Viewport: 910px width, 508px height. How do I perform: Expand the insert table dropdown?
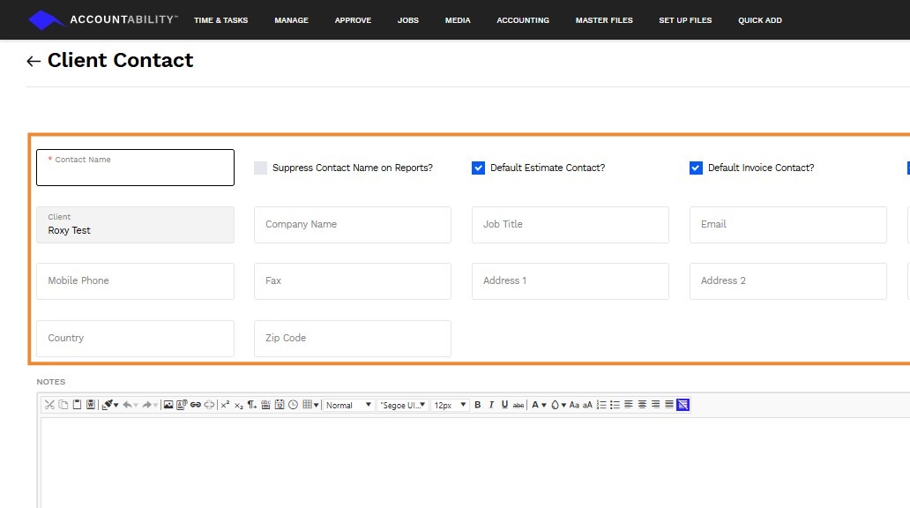[x=317, y=405]
